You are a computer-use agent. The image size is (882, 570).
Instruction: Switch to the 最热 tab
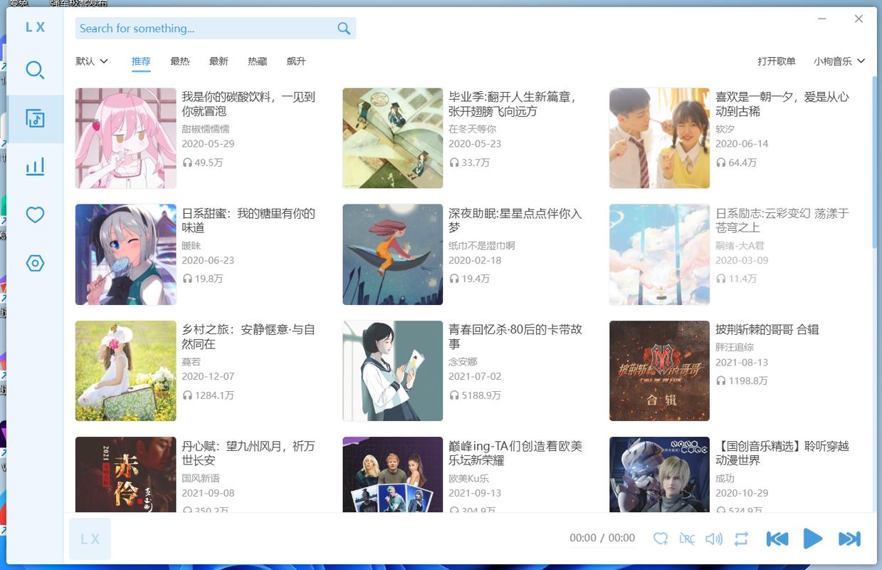(x=180, y=61)
